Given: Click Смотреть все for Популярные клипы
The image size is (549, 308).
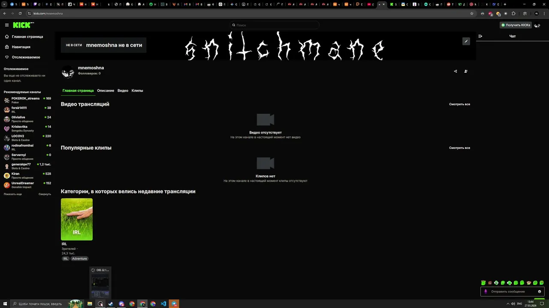Looking at the screenshot, I should coord(459,148).
